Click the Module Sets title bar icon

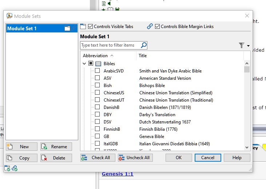click(9, 16)
